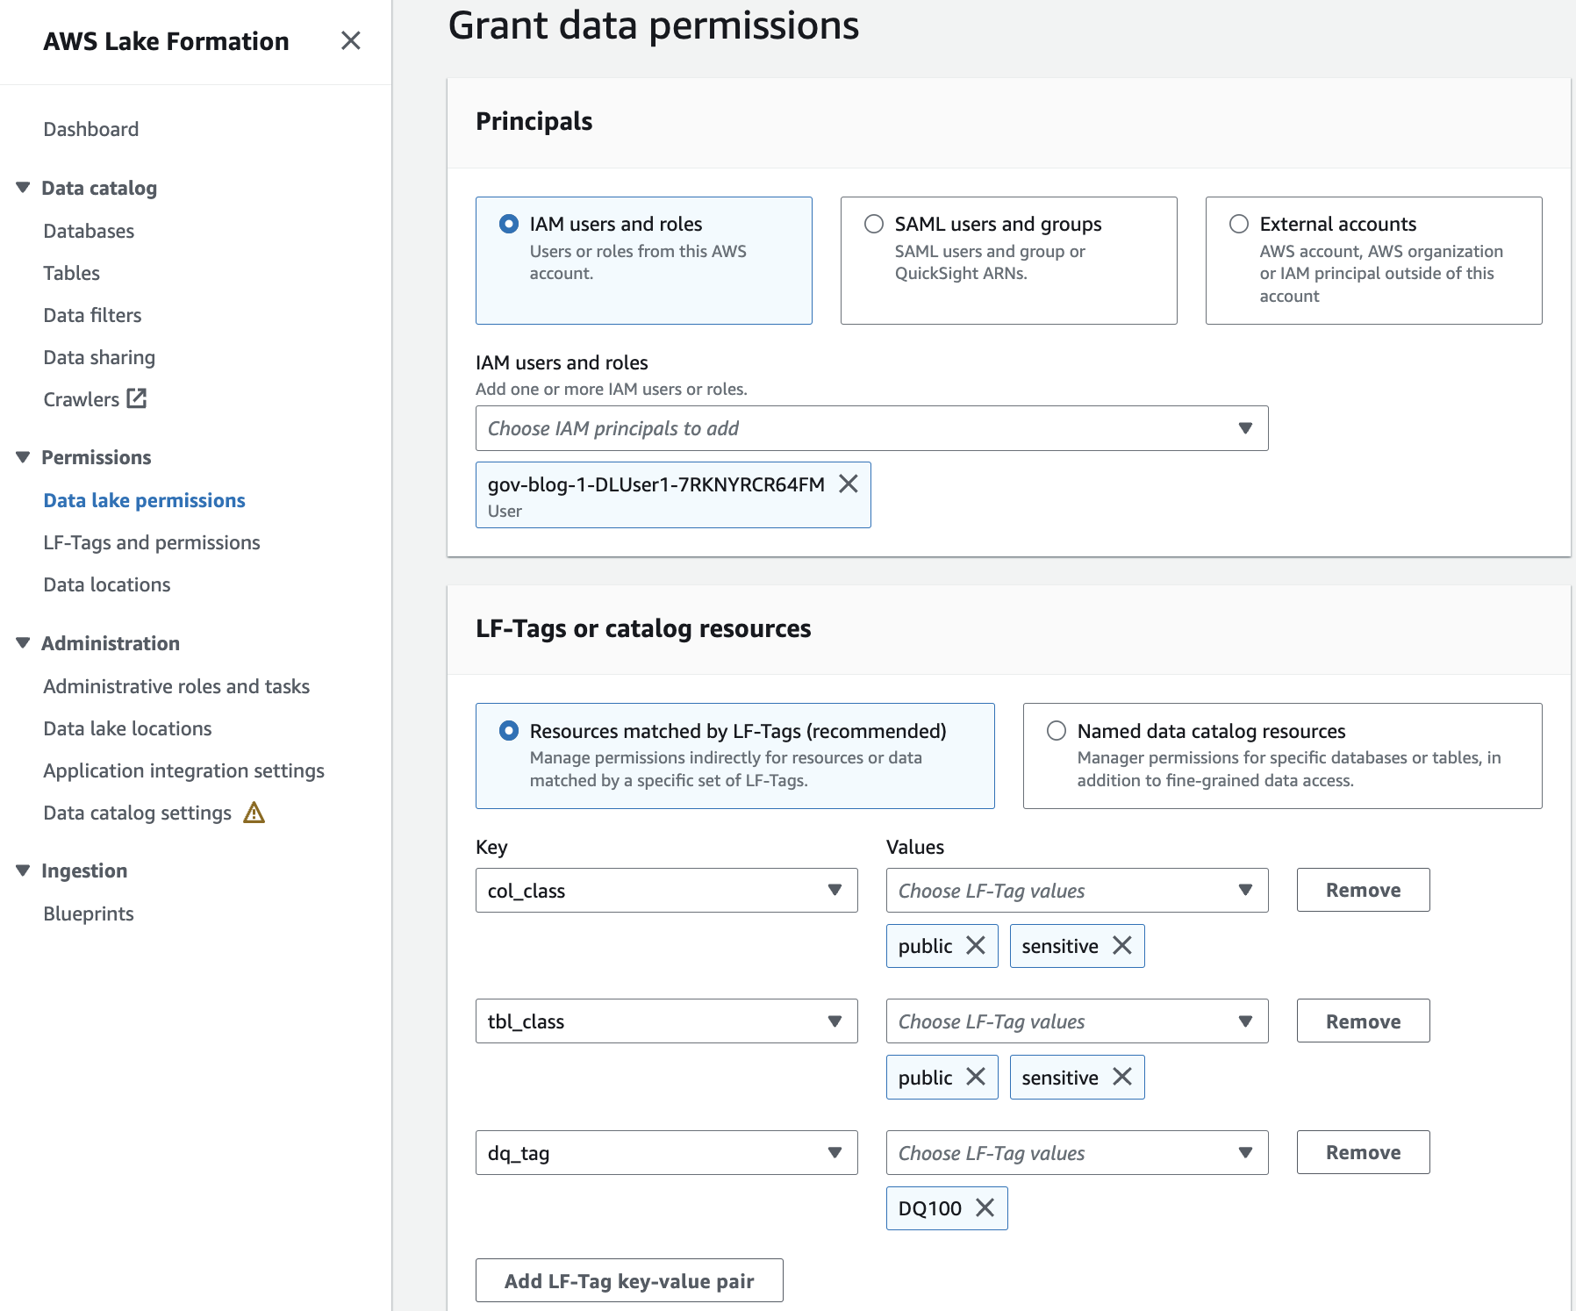Select SAML users and groups option

coord(874,224)
